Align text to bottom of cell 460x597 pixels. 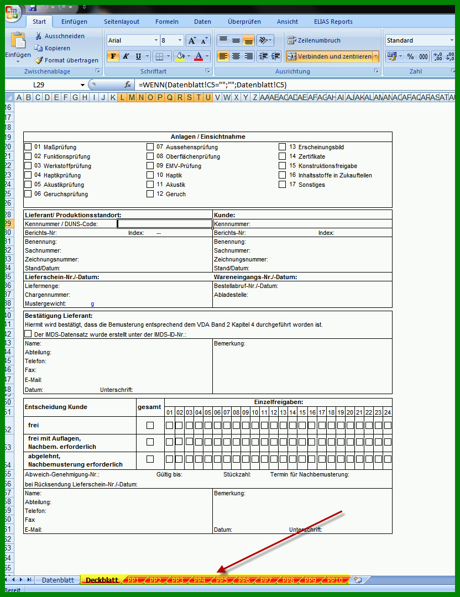point(249,40)
